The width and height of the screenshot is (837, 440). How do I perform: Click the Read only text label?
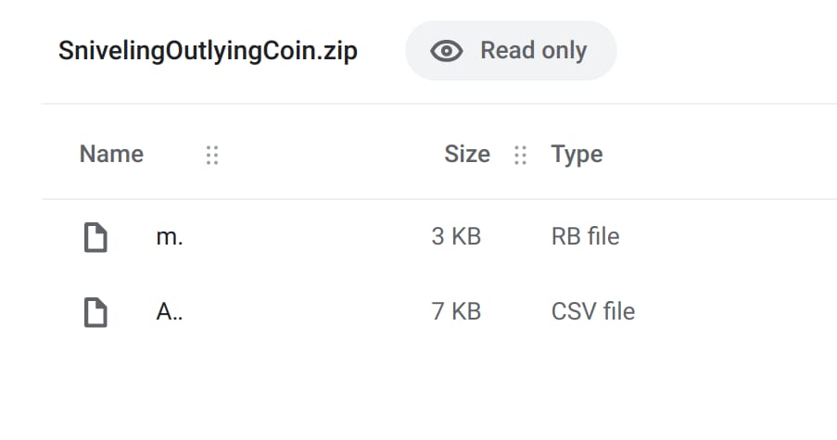pos(533,51)
